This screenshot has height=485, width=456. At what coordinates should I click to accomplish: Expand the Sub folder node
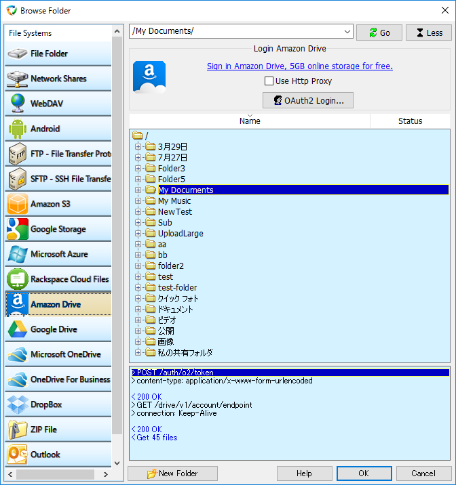[138, 222]
